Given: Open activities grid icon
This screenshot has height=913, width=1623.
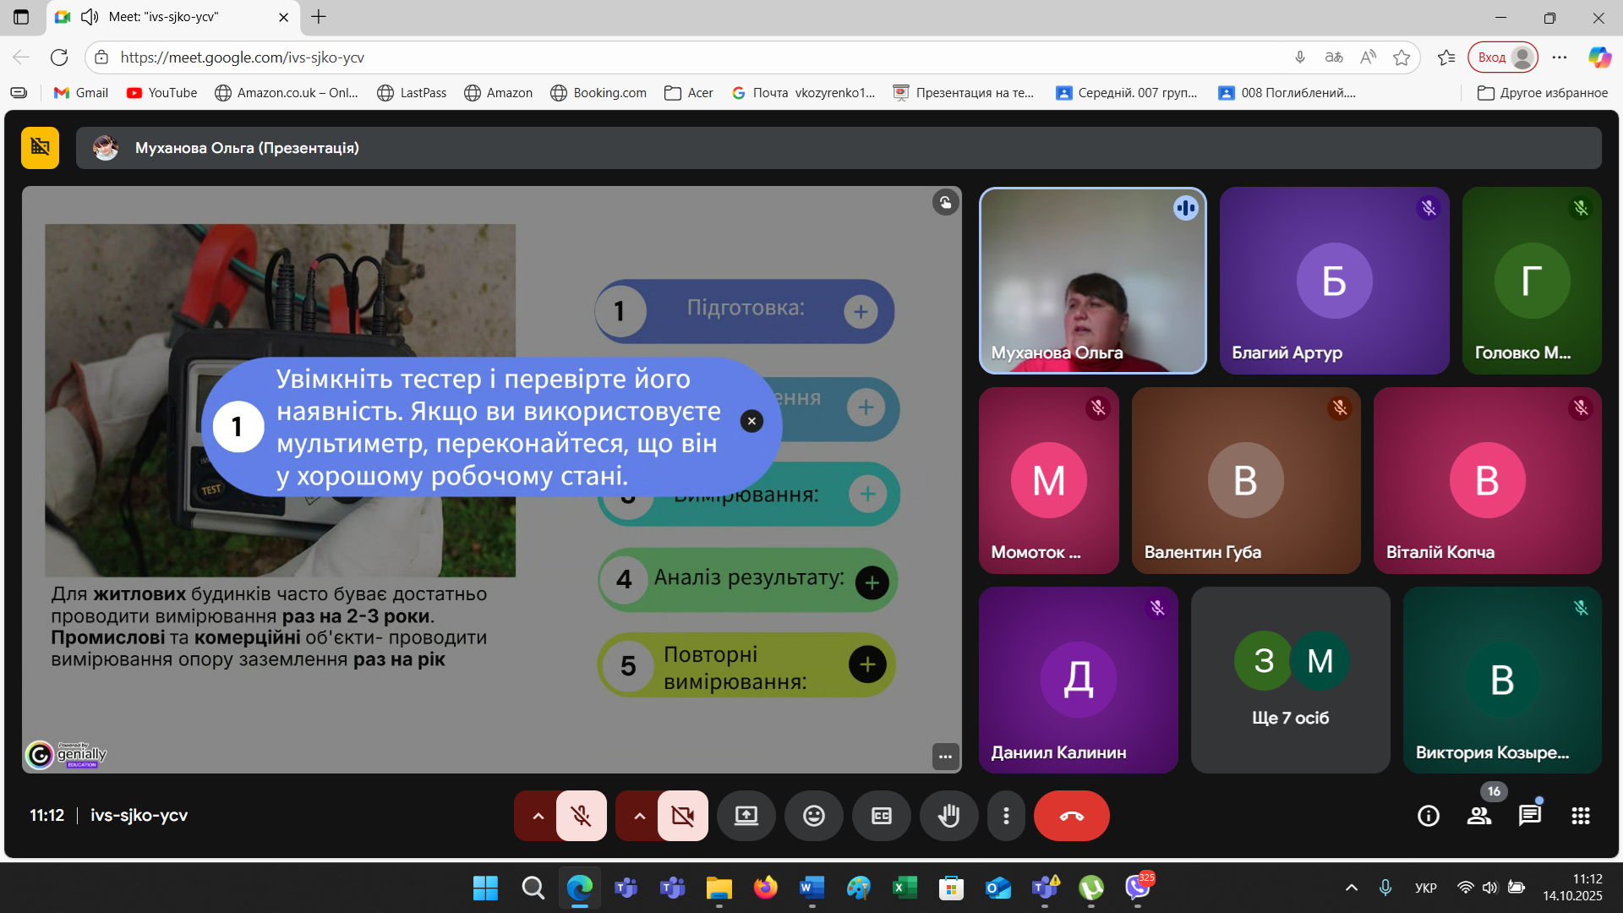Looking at the screenshot, I should click(1580, 816).
